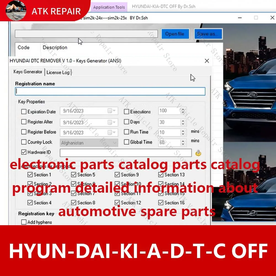Switch to the Keys Generator tab
Image resolution: width=276 pixels, height=276 pixels.
click(x=28, y=72)
